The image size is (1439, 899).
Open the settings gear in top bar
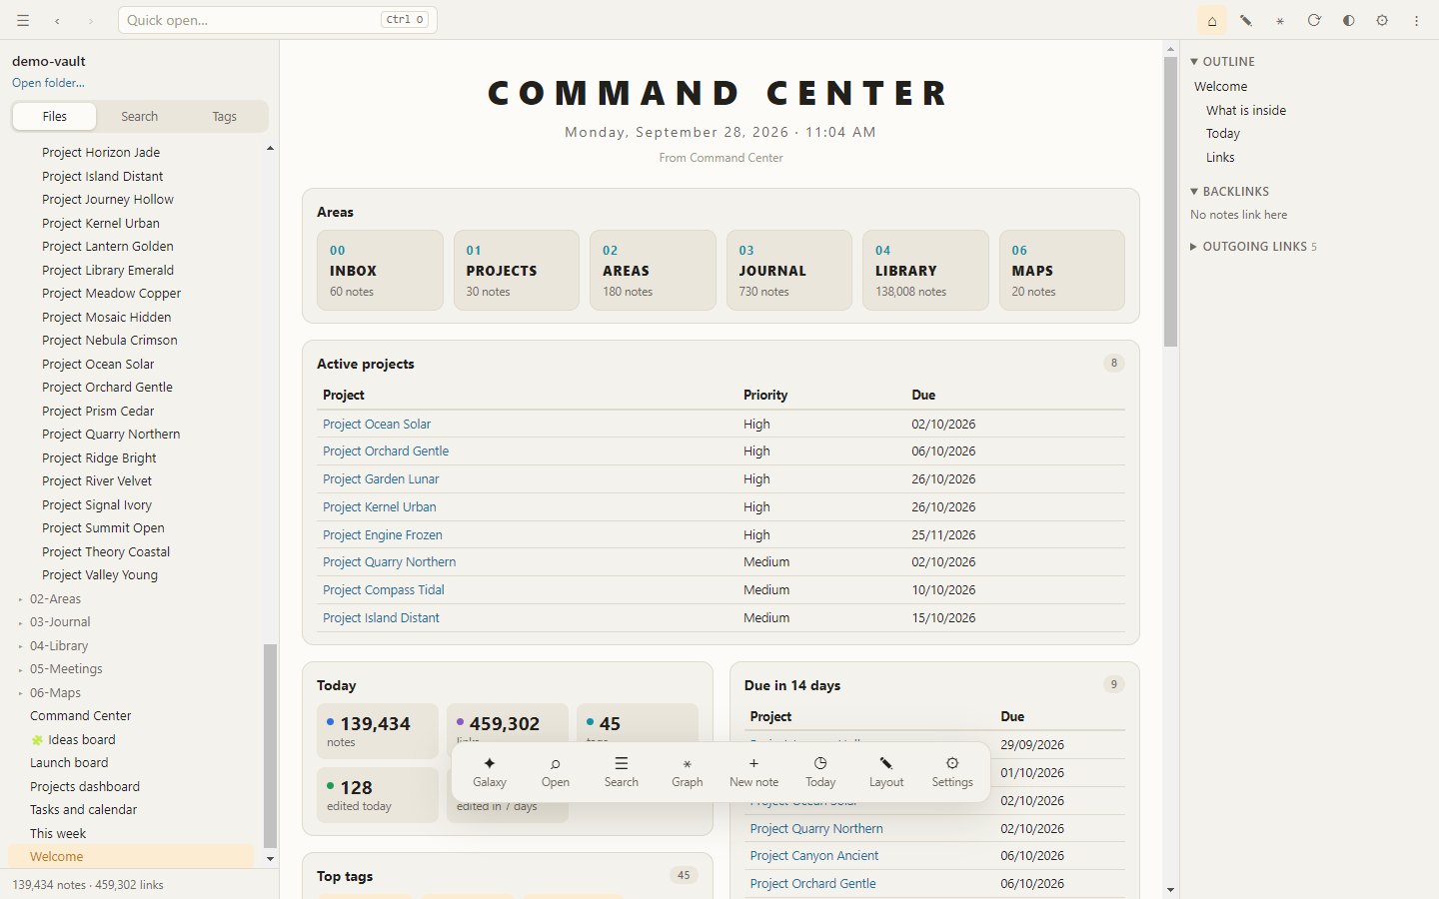coord(1382,20)
